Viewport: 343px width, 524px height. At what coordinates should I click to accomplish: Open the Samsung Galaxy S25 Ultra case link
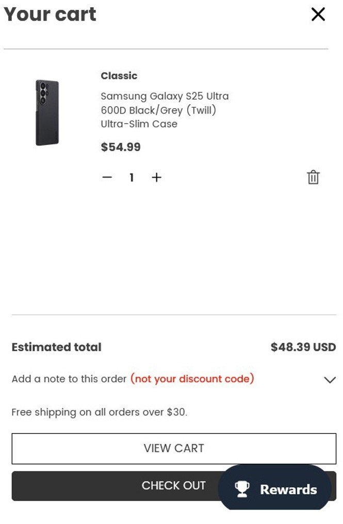pyautogui.click(x=165, y=110)
